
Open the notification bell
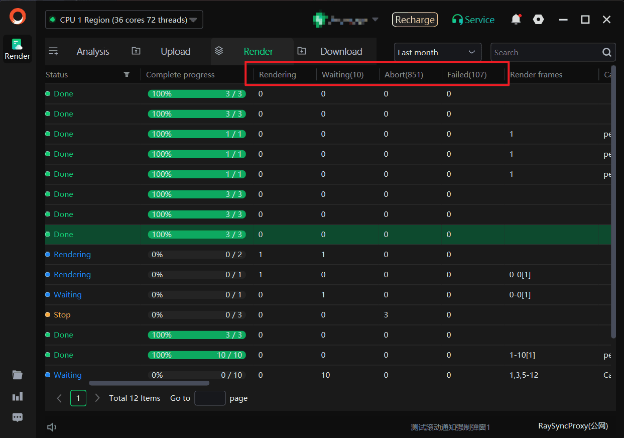point(516,20)
